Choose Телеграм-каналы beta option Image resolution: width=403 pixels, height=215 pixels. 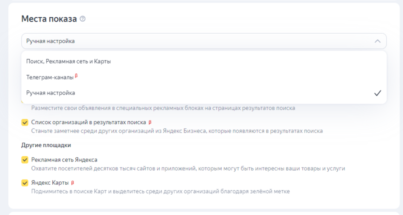tap(204, 77)
